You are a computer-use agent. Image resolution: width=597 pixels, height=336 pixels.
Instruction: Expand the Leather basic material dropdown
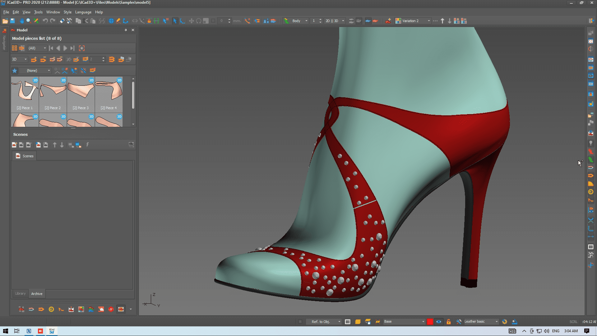click(496, 322)
